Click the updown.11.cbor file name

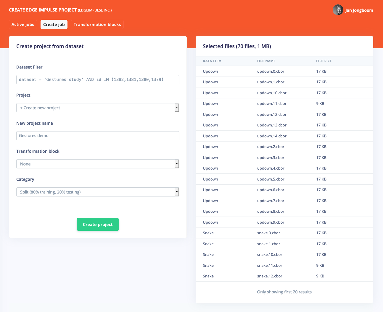272,103
